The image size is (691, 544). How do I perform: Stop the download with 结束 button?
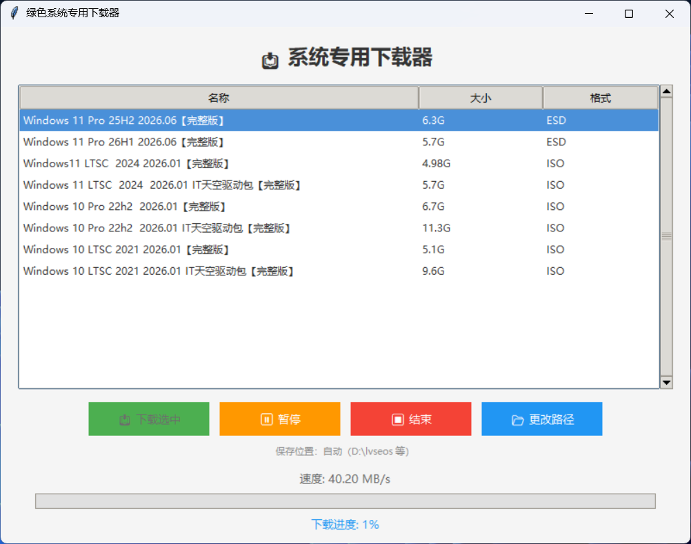(411, 419)
